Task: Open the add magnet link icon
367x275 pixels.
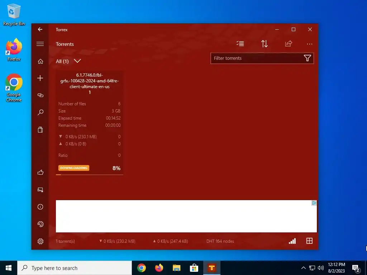Action: click(40, 95)
